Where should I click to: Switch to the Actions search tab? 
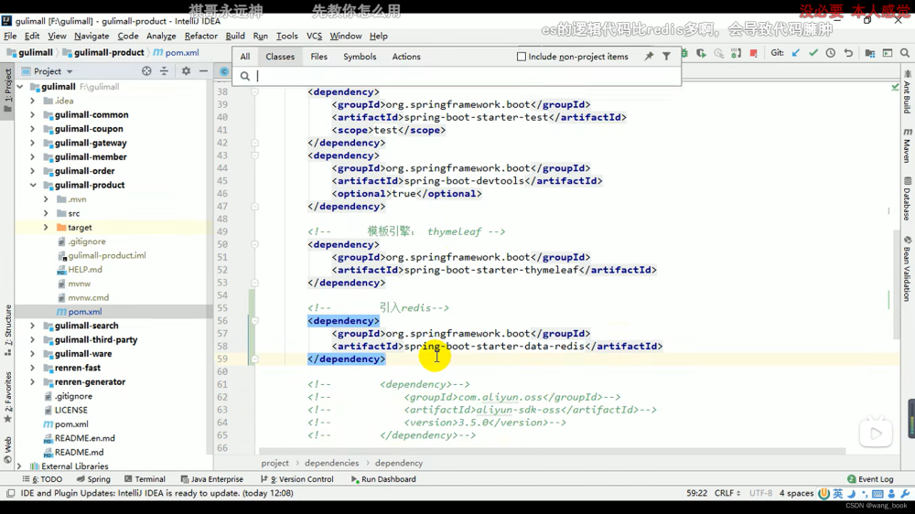(x=406, y=57)
